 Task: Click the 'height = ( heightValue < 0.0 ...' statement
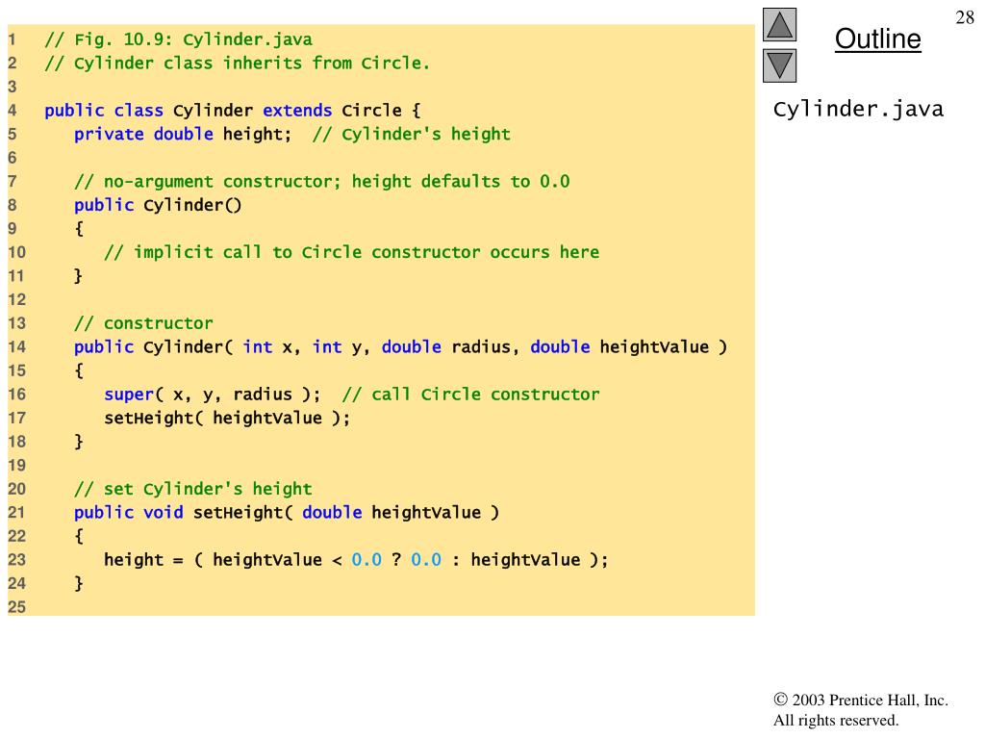point(356,560)
